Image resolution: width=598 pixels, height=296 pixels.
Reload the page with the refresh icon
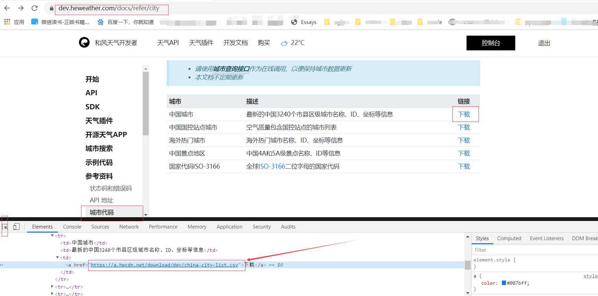tap(34, 8)
